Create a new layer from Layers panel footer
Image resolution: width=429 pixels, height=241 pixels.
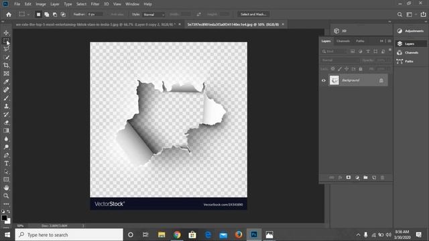[x=374, y=177]
